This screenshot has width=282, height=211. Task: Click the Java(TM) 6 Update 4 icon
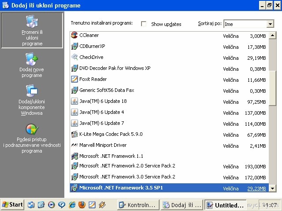click(x=74, y=112)
